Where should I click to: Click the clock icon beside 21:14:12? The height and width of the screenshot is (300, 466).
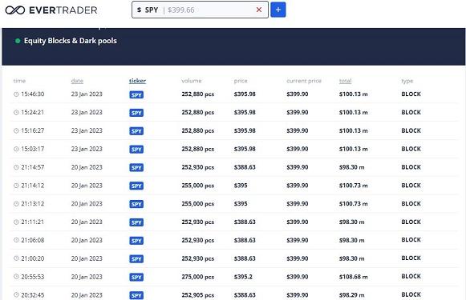pos(16,186)
